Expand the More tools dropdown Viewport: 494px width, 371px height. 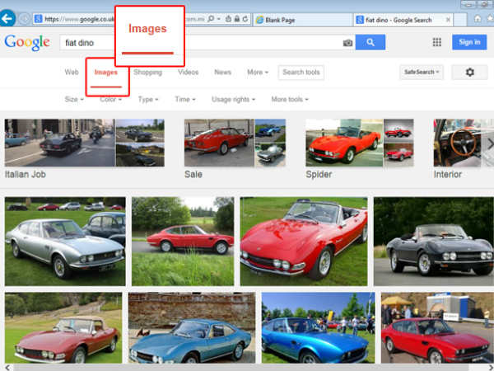coord(290,100)
